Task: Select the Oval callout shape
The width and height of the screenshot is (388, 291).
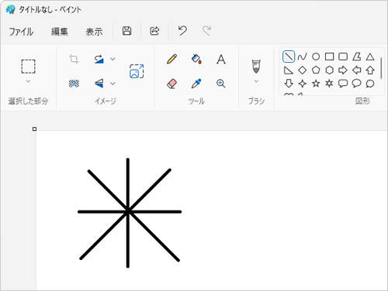Action: 357,84
